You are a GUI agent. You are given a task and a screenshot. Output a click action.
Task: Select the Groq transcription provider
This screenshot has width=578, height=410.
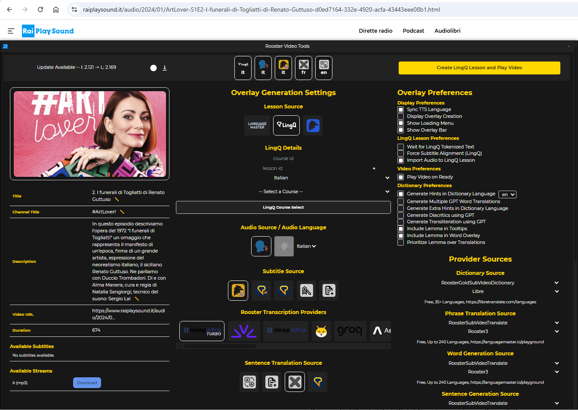[x=350, y=331]
